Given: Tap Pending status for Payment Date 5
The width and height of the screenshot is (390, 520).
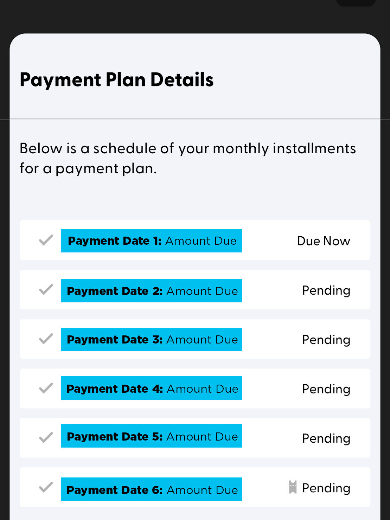Looking at the screenshot, I should pyautogui.click(x=326, y=438).
